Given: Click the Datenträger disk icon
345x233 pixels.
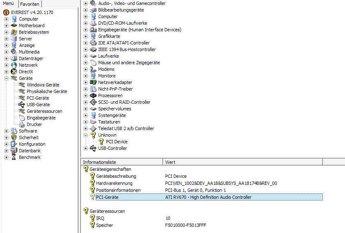Looking at the screenshot, I should click(14, 58).
